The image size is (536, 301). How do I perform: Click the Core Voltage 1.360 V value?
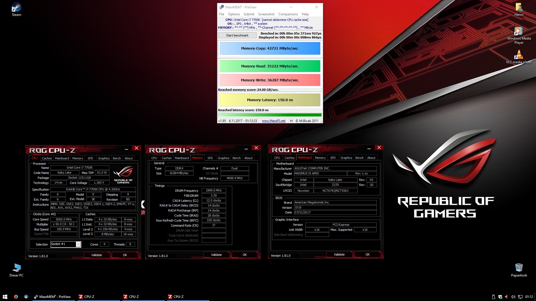click(99, 183)
